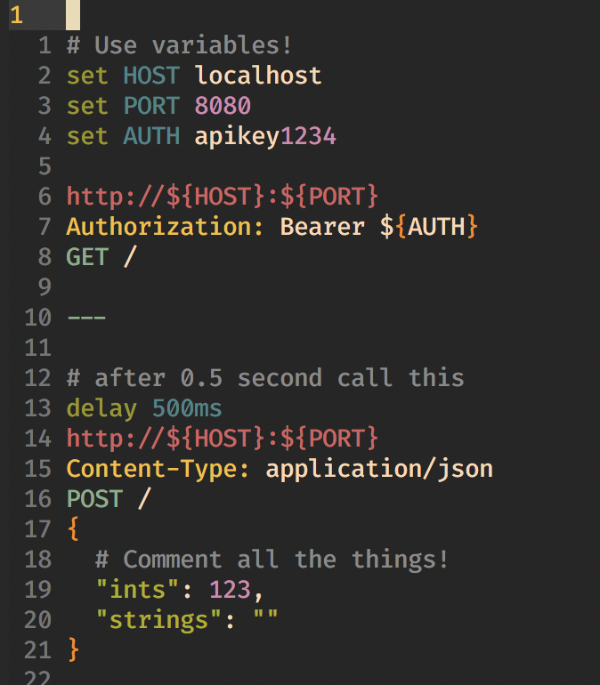Click the comment '# after 0.5 second call this'
This screenshot has height=685, width=600.
pyautogui.click(x=264, y=378)
